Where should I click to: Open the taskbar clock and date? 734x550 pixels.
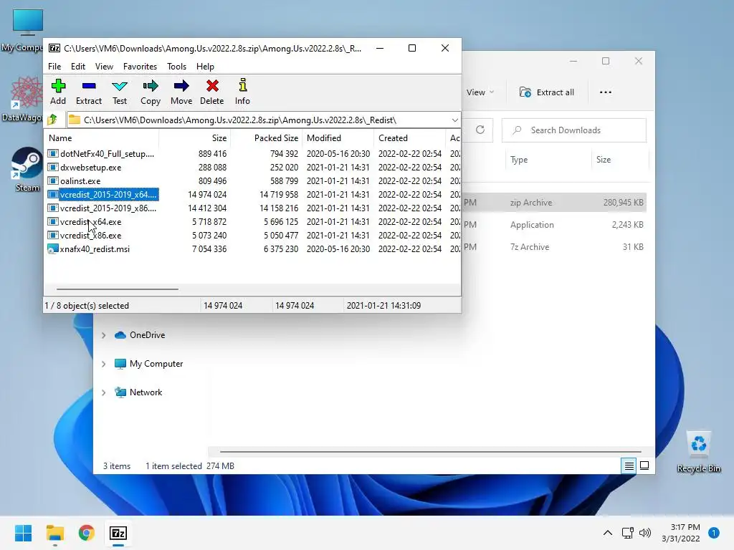[681, 533]
